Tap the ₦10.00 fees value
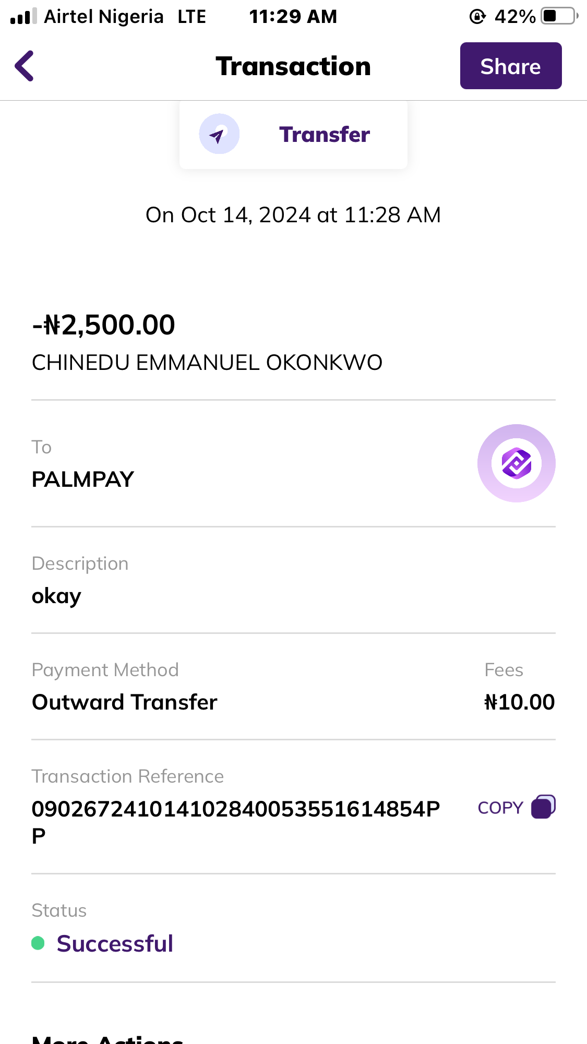The height and width of the screenshot is (1044, 587). pyautogui.click(x=519, y=702)
